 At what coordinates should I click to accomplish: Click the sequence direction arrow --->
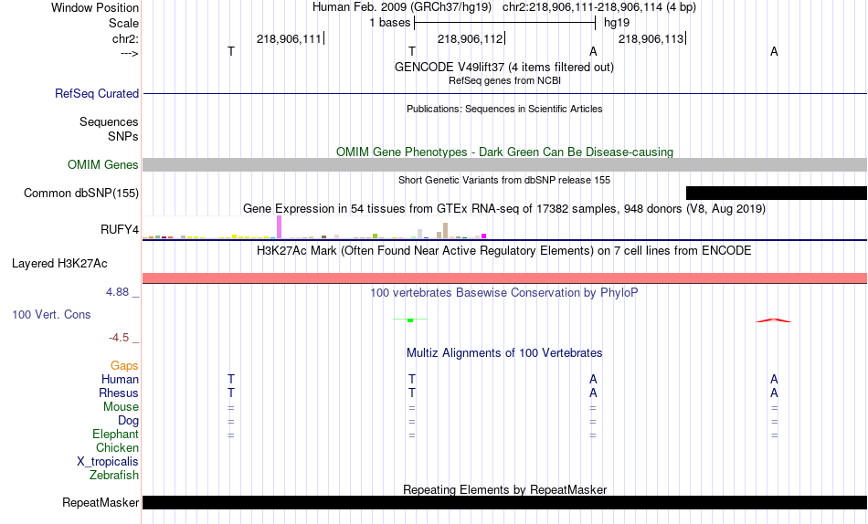click(130, 53)
